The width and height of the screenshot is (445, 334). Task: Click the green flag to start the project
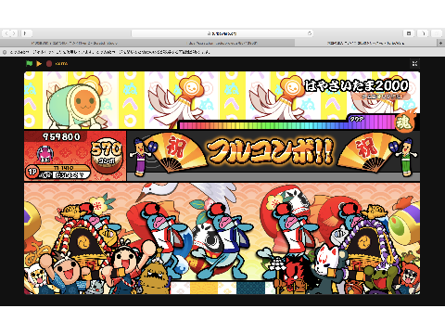pos(29,63)
